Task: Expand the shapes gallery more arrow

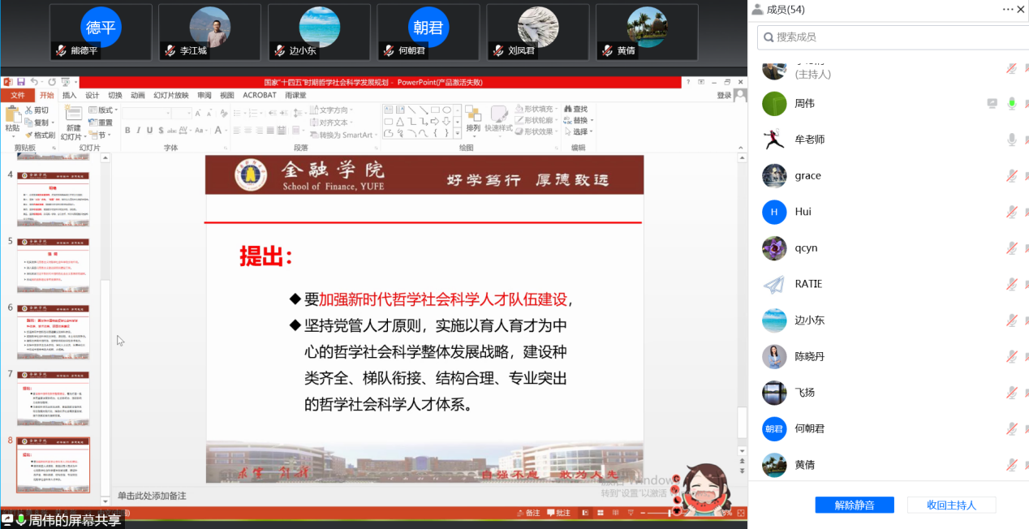Action: [459, 132]
